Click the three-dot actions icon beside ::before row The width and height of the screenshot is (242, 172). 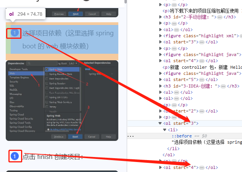[x=131, y=136]
